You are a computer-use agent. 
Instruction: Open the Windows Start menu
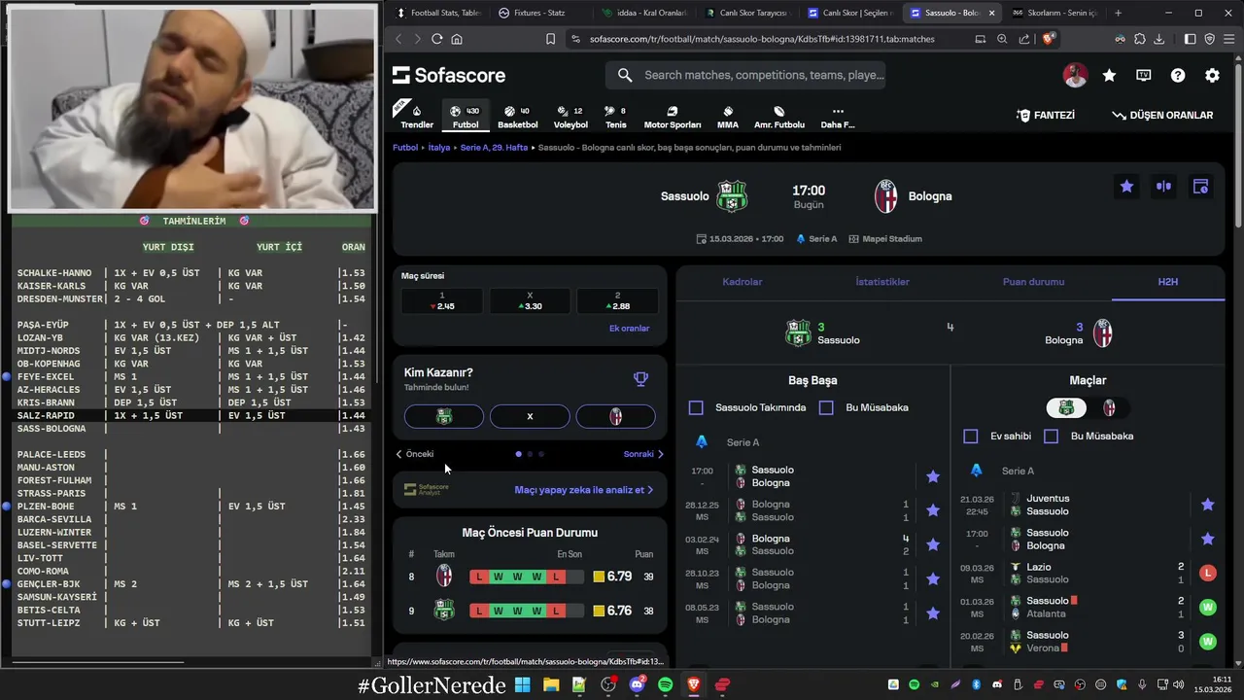[x=523, y=685]
